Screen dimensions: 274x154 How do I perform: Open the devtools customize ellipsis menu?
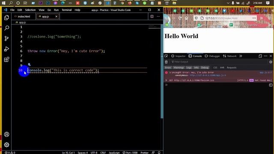[265, 56]
